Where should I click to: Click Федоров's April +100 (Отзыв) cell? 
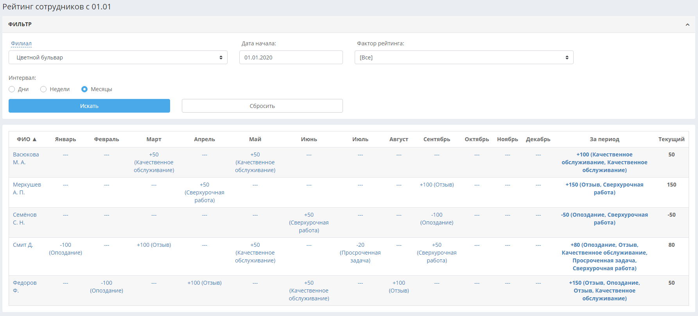coord(205,283)
